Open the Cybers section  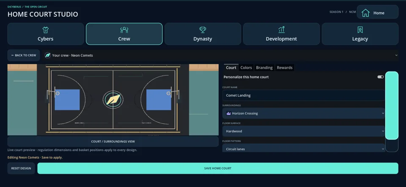tap(46, 34)
